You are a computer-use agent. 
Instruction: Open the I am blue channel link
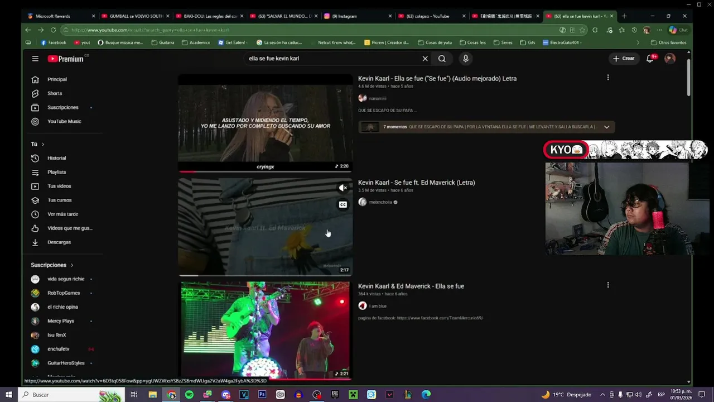[378, 306]
